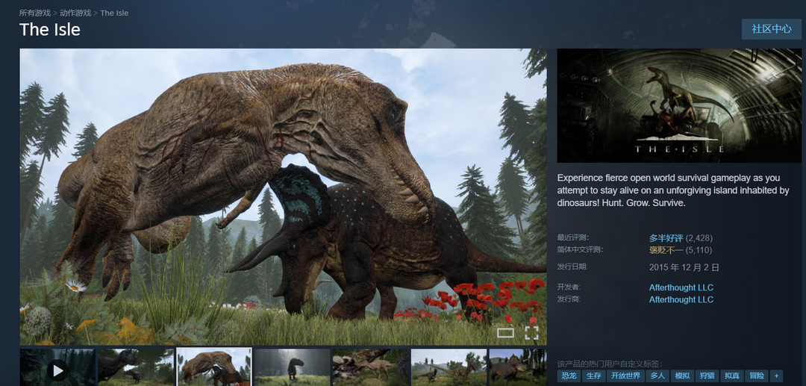
Task: Click the game description paragraph
Action: [673, 190]
